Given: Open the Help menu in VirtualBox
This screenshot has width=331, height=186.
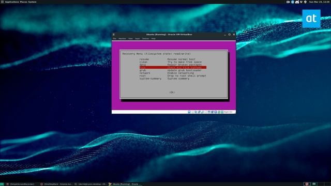Looking at the screenshot, I should point(154,39).
